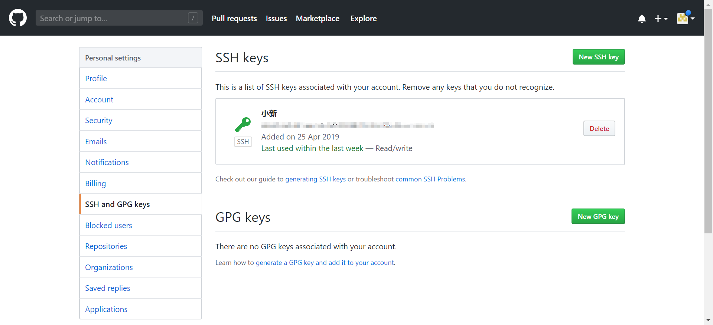713x325 pixels.
Task: Click the page vertical scrollbar thumb
Action: coord(708,121)
